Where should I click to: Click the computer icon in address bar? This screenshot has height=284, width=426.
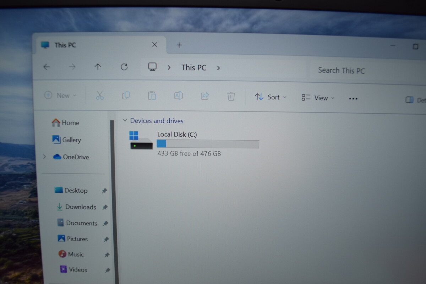(152, 67)
